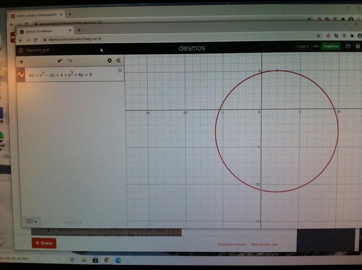Add a new expression item
Viewport: 362px width, 270px height.
click(x=21, y=61)
